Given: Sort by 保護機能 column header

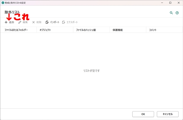Looking at the screenshot, I should 118,30.
